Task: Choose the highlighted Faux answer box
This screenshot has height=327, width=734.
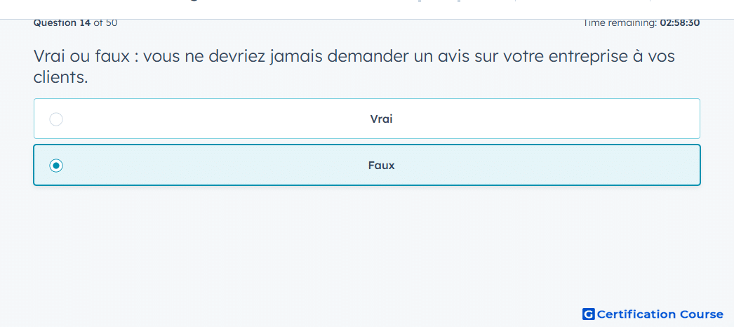Action: 367,165
